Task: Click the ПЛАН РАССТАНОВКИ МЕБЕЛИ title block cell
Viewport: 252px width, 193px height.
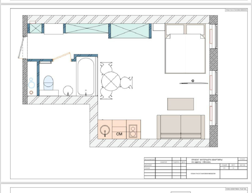Action: 203,173
